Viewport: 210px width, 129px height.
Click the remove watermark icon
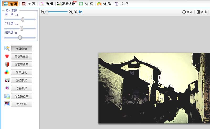pyautogui.click(x=7, y=104)
